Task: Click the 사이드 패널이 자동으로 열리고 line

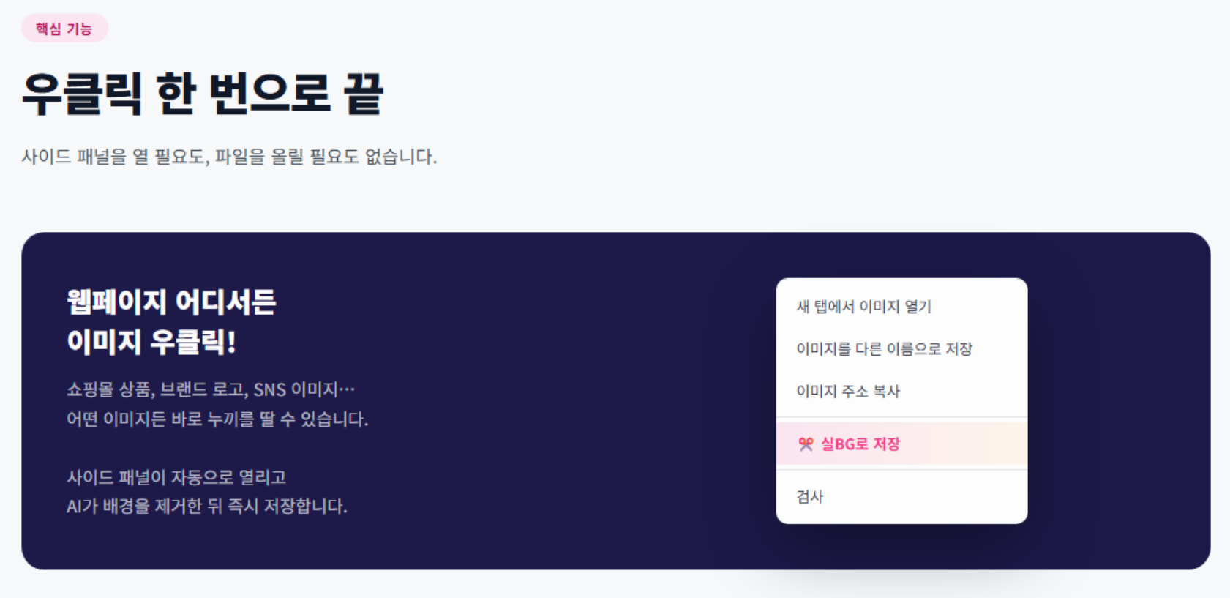Action: point(176,477)
